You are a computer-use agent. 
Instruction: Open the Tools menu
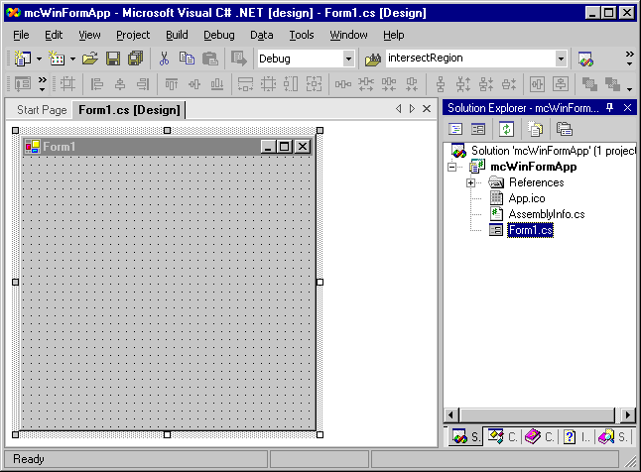tap(302, 35)
